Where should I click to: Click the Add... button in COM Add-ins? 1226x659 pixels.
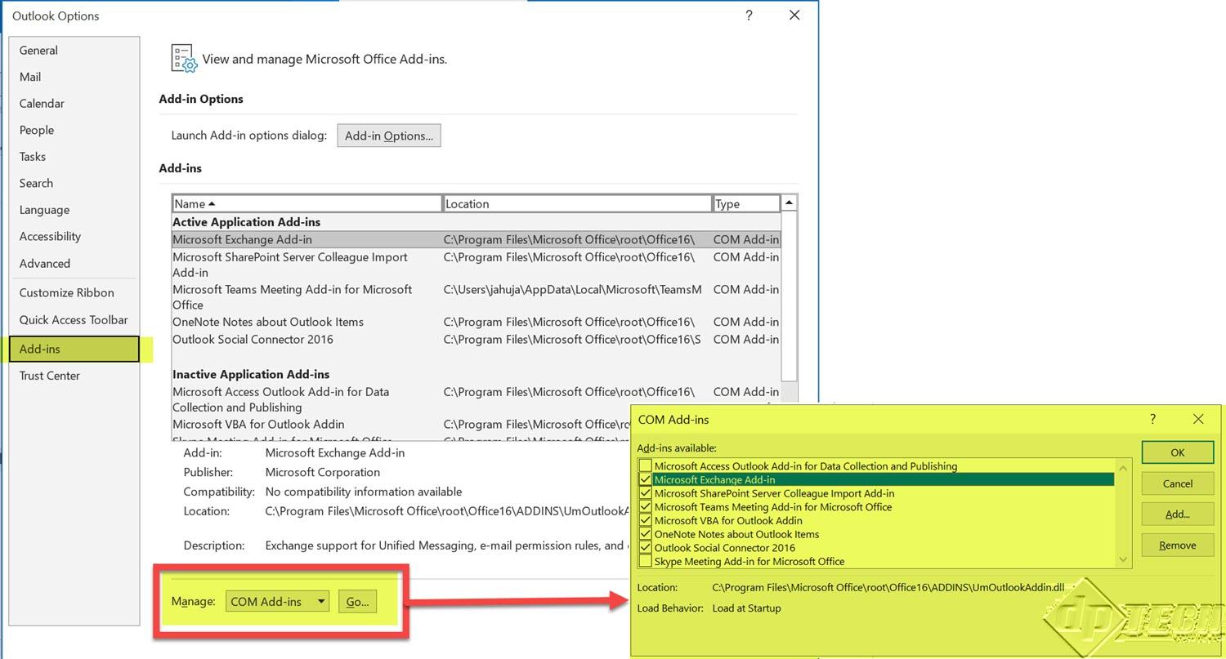click(x=1178, y=514)
